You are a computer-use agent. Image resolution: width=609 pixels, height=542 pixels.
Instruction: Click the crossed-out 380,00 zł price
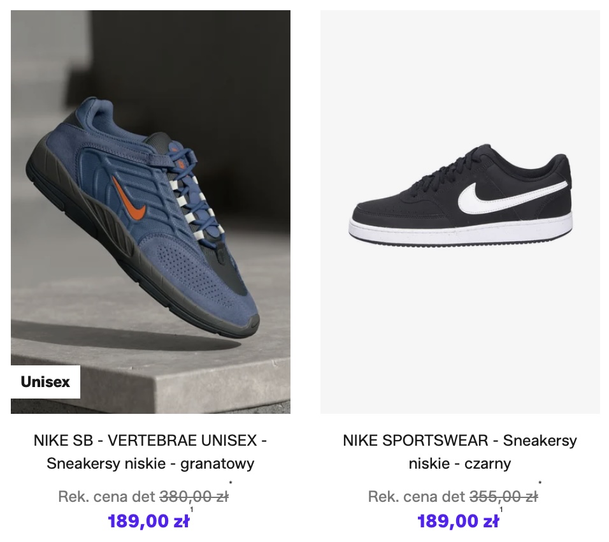[194, 497]
